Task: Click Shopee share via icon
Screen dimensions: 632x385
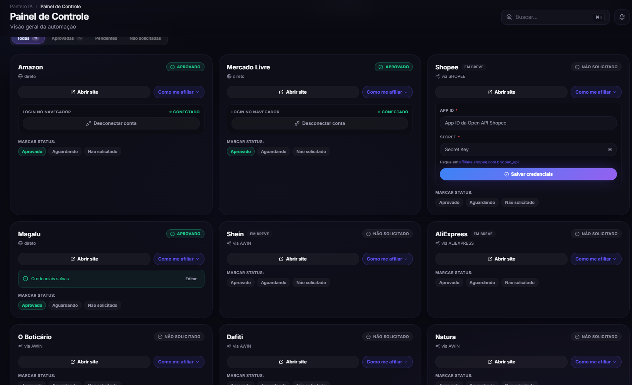Action: pos(438,76)
